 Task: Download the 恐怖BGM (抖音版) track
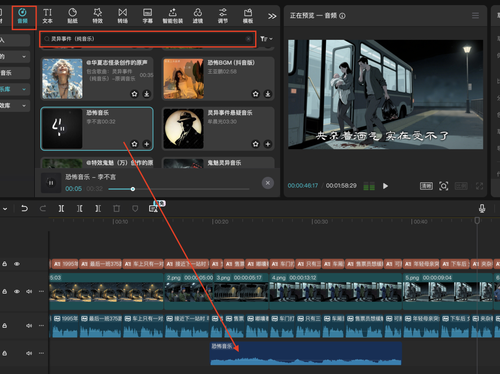(x=268, y=94)
